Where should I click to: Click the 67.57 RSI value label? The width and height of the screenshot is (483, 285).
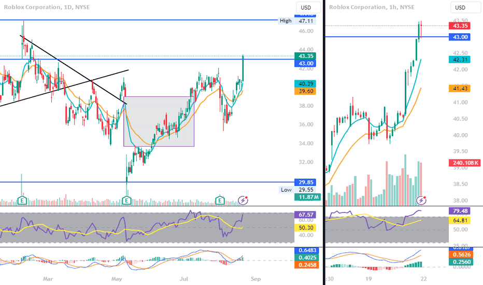coord(305,215)
